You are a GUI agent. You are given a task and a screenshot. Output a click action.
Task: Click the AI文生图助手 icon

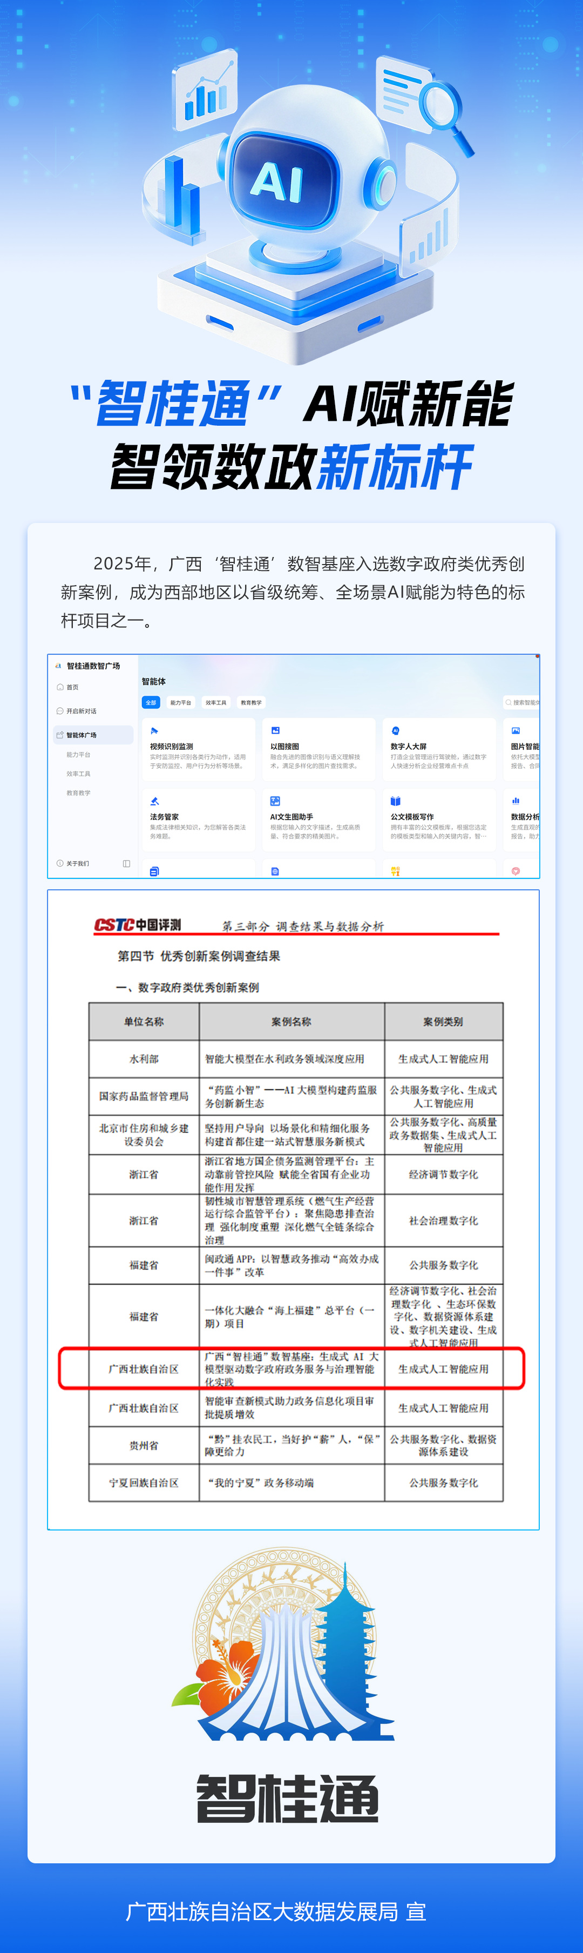coord(275,801)
